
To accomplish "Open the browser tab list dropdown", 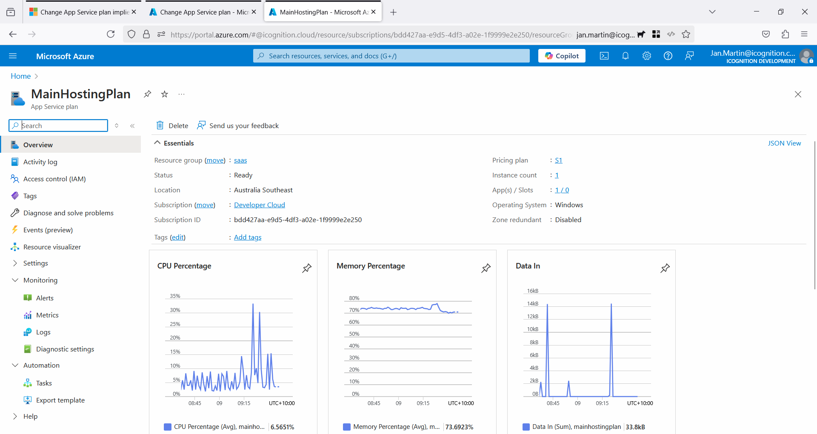I will [712, 12].
